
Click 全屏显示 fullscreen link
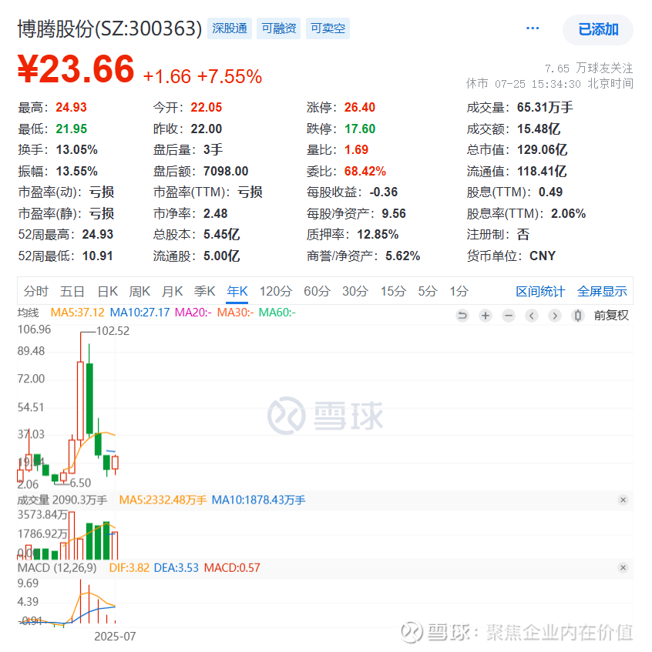tap(602, 292)
